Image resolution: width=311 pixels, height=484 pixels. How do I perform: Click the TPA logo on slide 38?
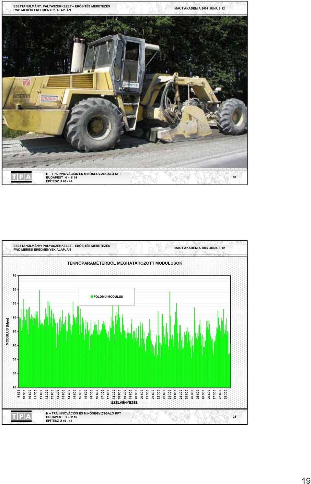21,416
